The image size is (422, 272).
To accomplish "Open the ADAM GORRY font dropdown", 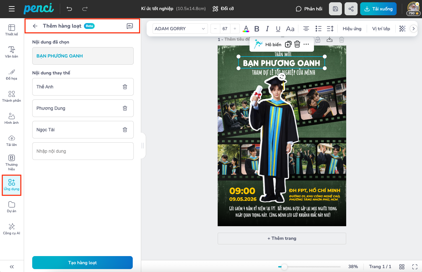I will pos(180,29).
